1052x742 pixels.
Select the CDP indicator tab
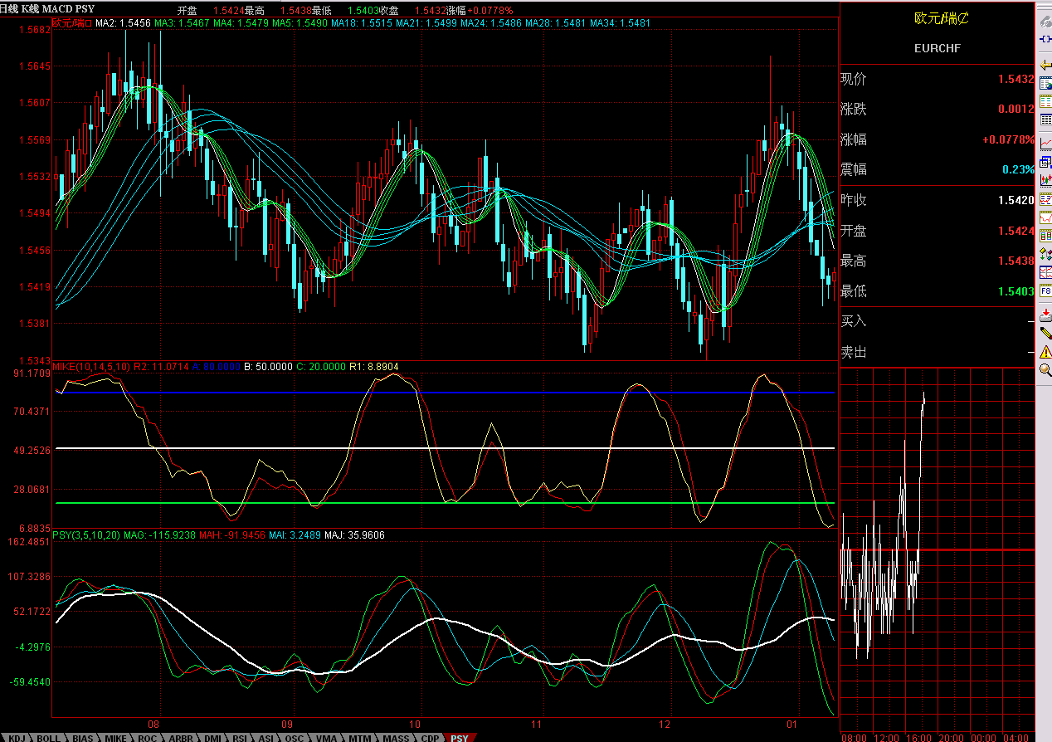pos(430,738)
